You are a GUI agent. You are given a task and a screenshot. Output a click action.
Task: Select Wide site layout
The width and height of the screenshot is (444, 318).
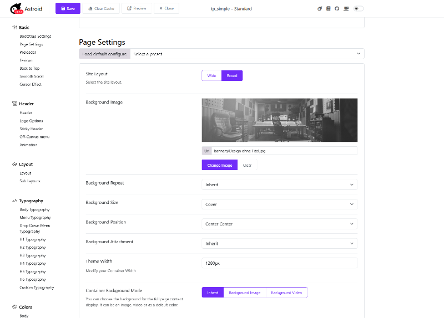pos(211,75)
